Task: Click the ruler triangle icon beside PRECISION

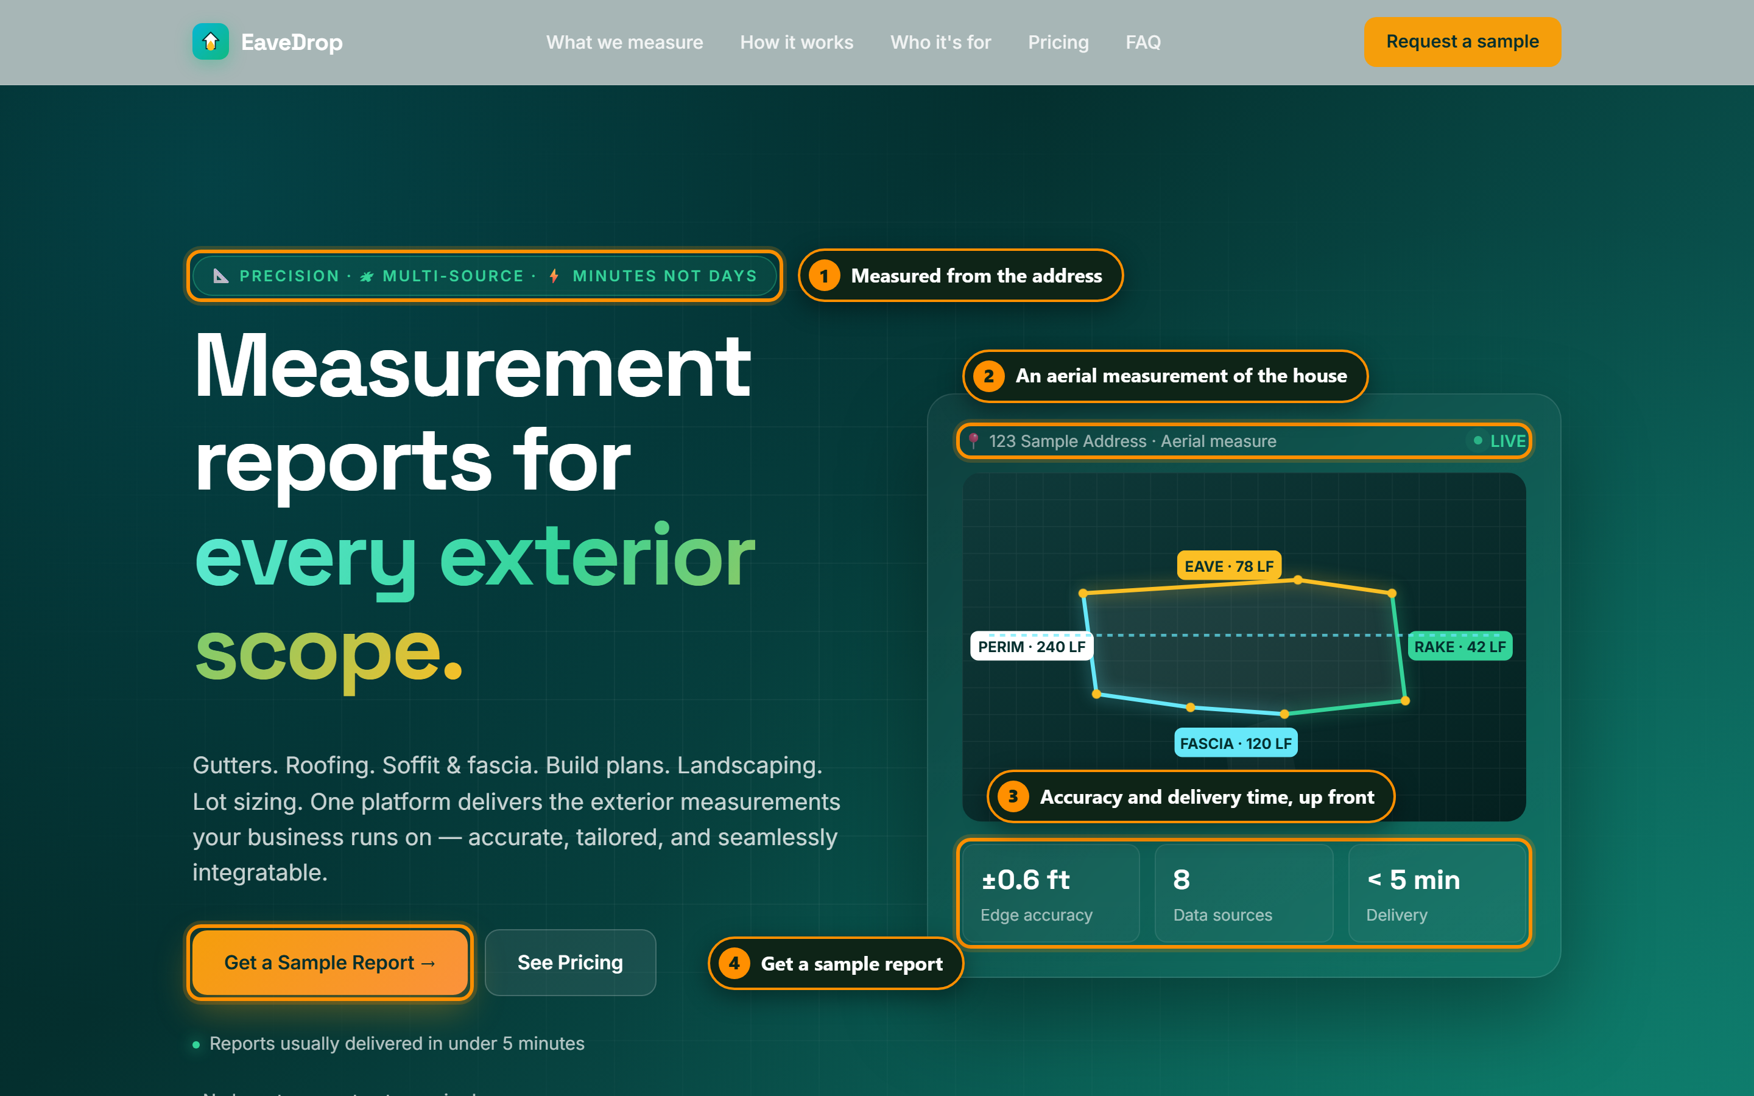Action: pos(221,275)
